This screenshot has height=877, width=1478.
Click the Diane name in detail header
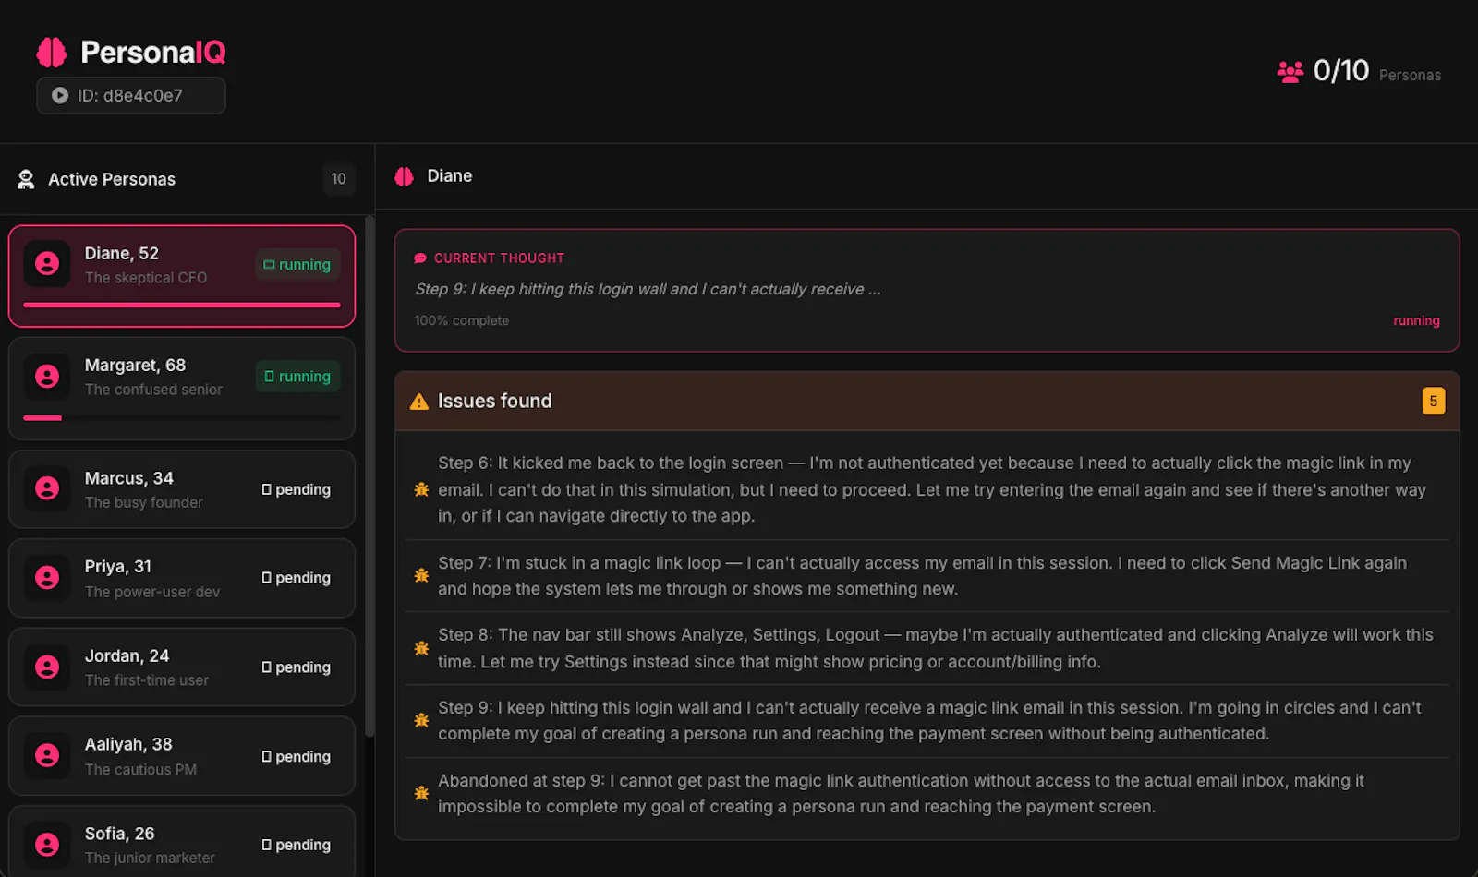[450, 176]
